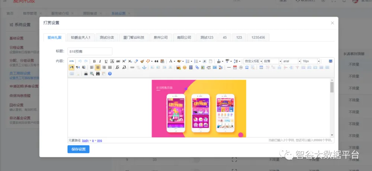Apply italic formatting in the editor toolbar
This screenshot has width=372, height=171.
click(100, 61)
